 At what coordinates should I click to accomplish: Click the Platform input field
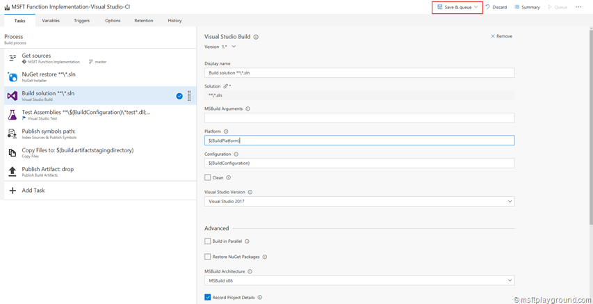coord(359,141)
